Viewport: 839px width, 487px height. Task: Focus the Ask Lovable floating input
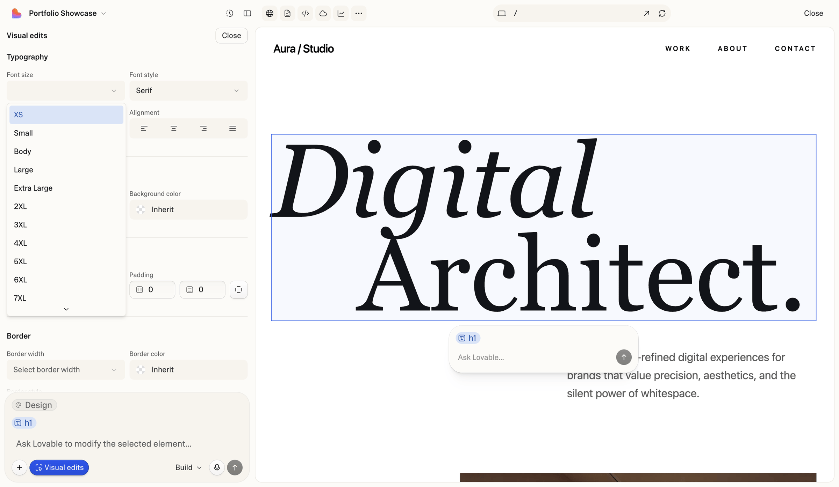tap(534, 357)
